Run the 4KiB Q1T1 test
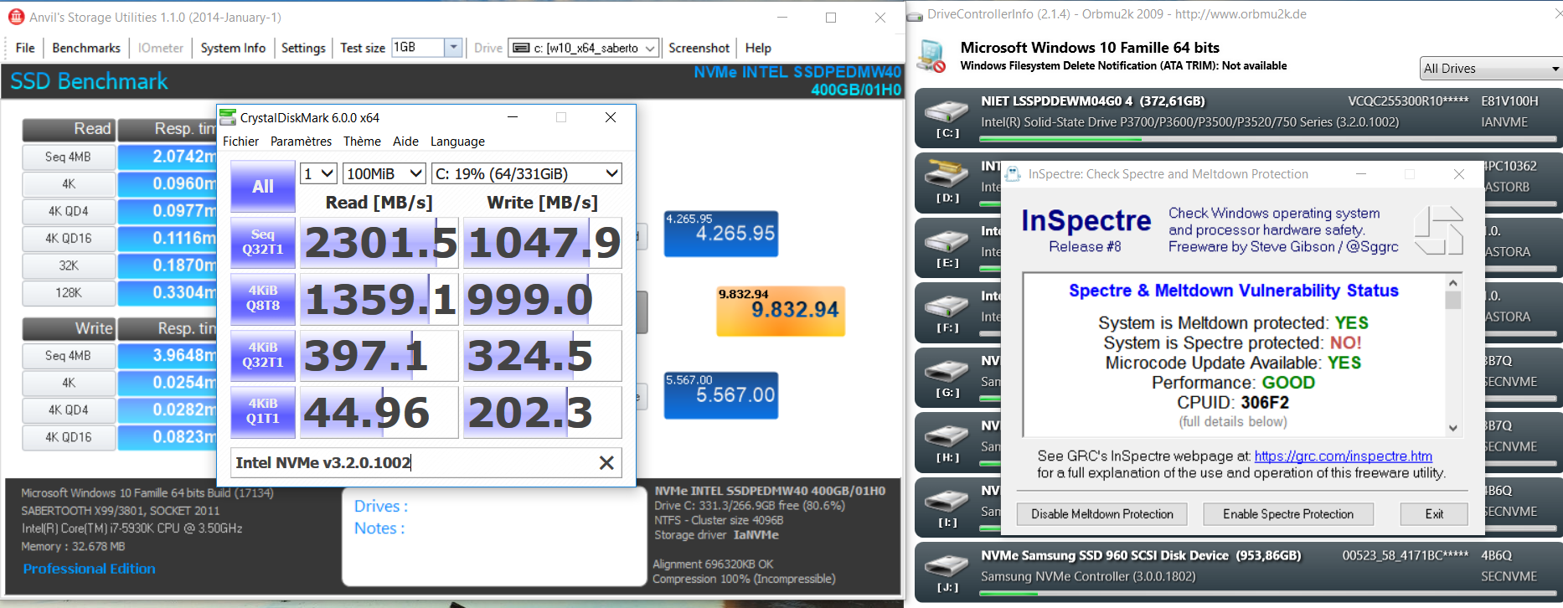Viewport: 1563px width, 608px height. point(263,411)
